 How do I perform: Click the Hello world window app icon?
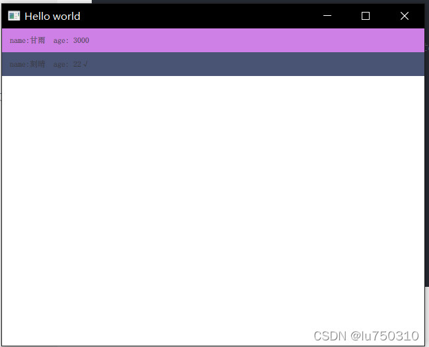tap(14, 16)
